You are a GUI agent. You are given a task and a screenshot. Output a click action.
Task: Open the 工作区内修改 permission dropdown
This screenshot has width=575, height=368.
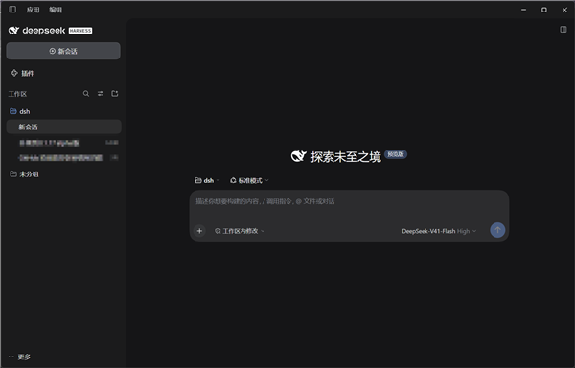tap(240, 231)
